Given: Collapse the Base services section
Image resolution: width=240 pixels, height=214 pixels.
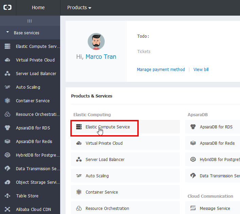Looking at the screenshot, I should click(x=8, y=33).
